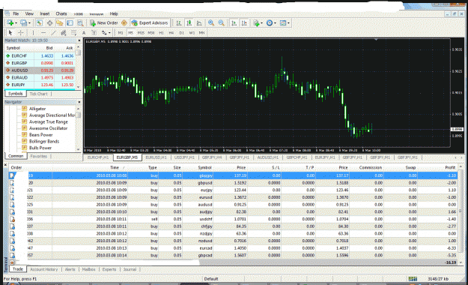Select the Crosshair tool
Image resolution: width=468 pixels, height=285 pixels.
[x=21, y=32]
